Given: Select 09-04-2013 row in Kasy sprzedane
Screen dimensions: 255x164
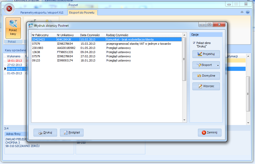Looking at the screenshot, I should [14, 69].
